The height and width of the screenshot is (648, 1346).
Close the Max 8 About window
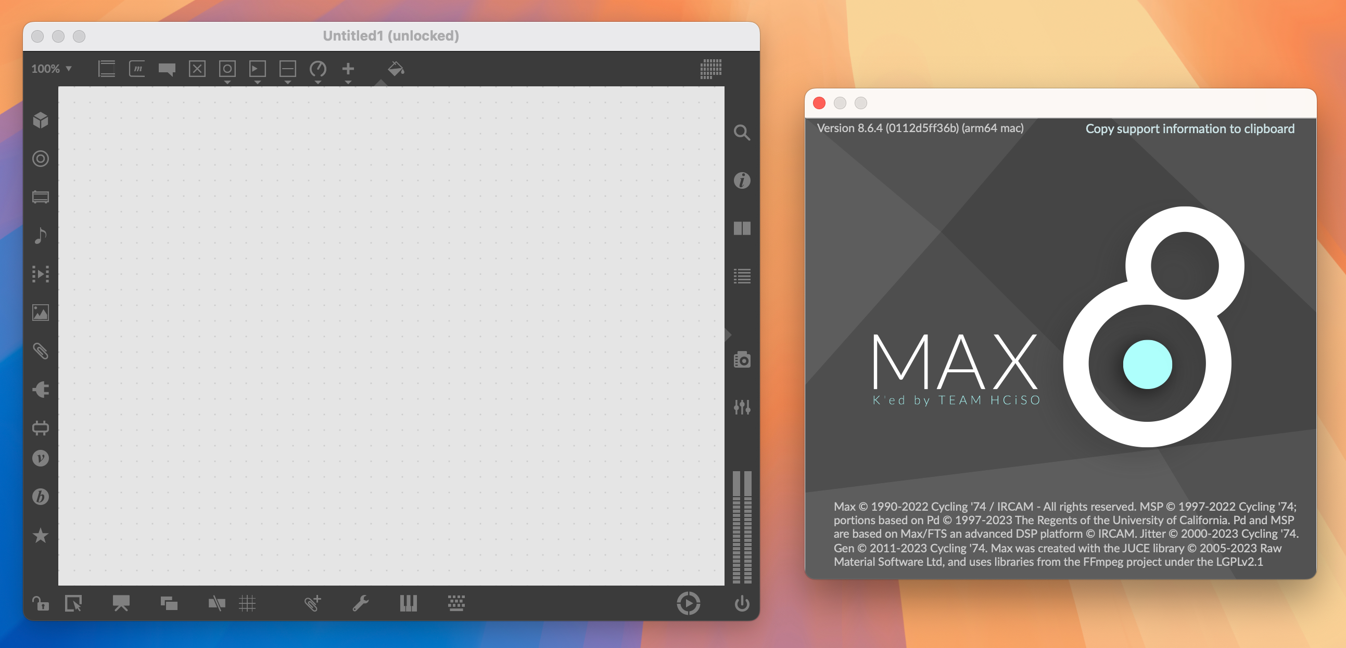(819, 103)
